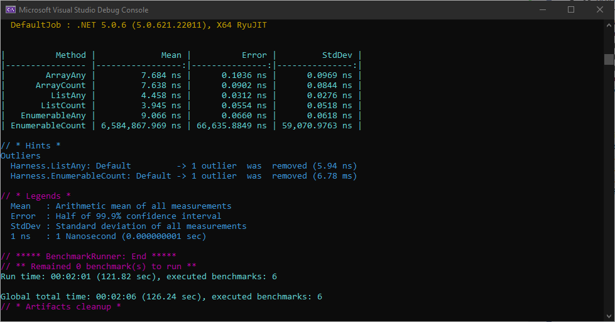Click 'Standard deviation of all measurements' legend
The image size is (615, 322).
tap(151, 226)
